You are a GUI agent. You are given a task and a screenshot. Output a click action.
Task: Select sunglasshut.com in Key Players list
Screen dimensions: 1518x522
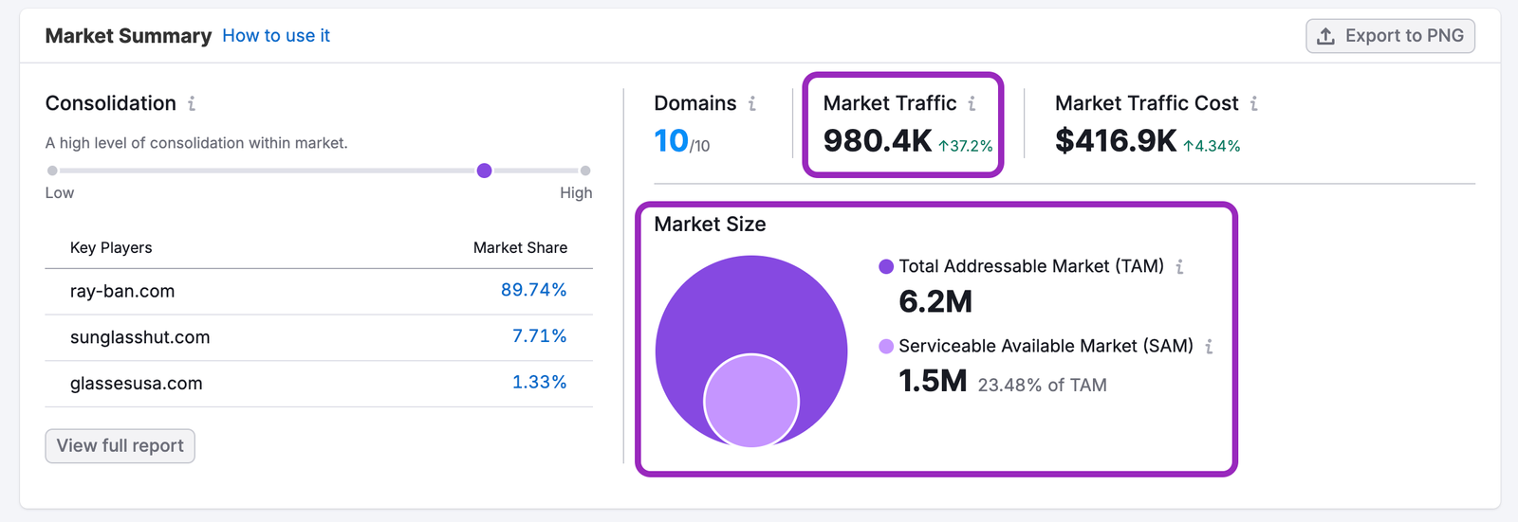point(140,338)
